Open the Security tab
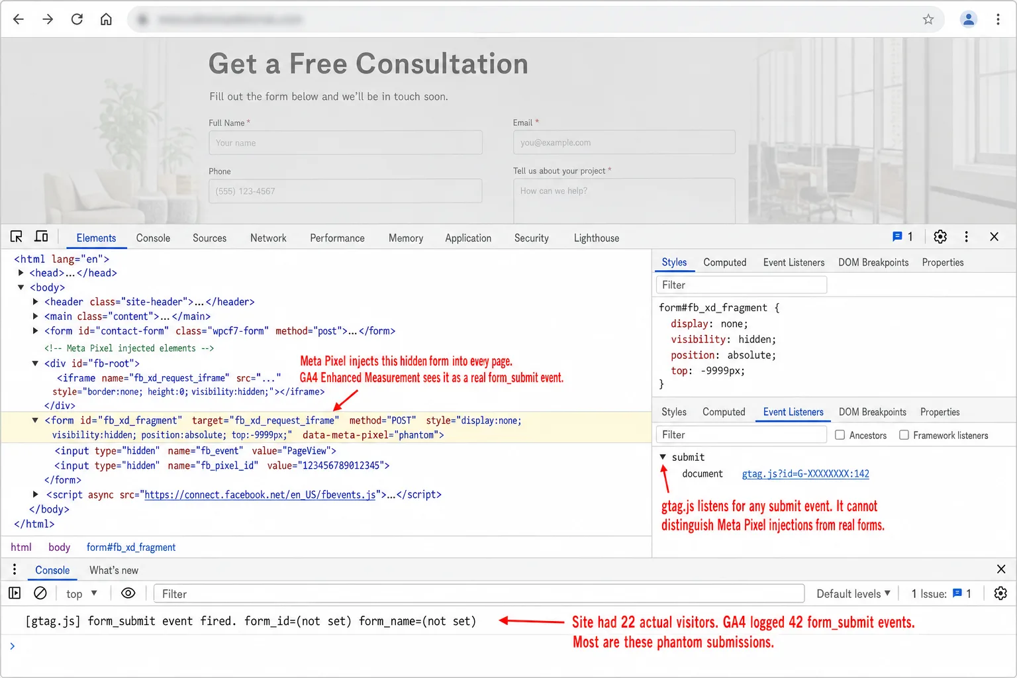The height and width of the screenshot is (678, 1017). click(x=531, y=238)
